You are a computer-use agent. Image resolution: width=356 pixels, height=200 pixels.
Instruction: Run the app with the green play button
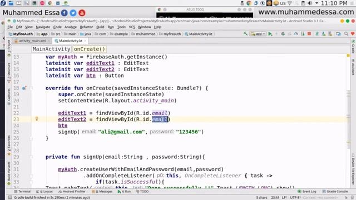point(270,34)
